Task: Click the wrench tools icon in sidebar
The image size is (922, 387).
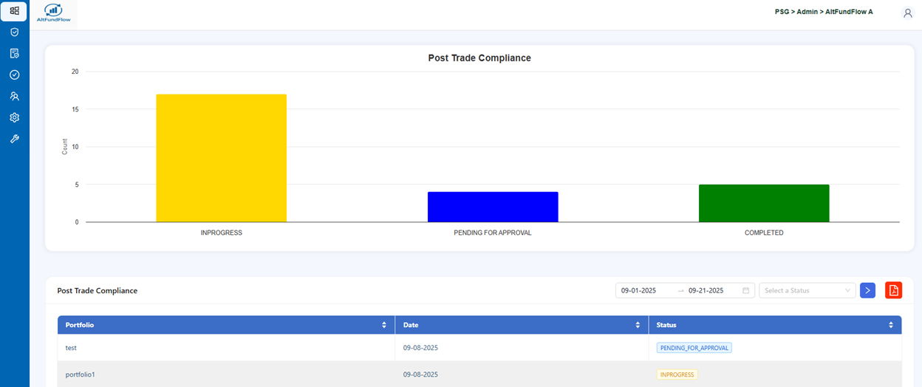Action: [14, 139]
